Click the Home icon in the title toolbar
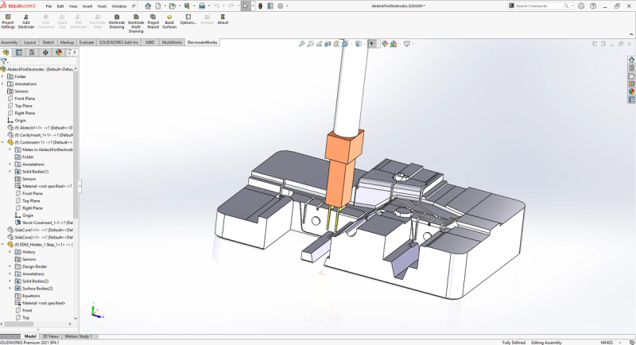The height and width of the screenshot is (345, 636). click(148, 6)
